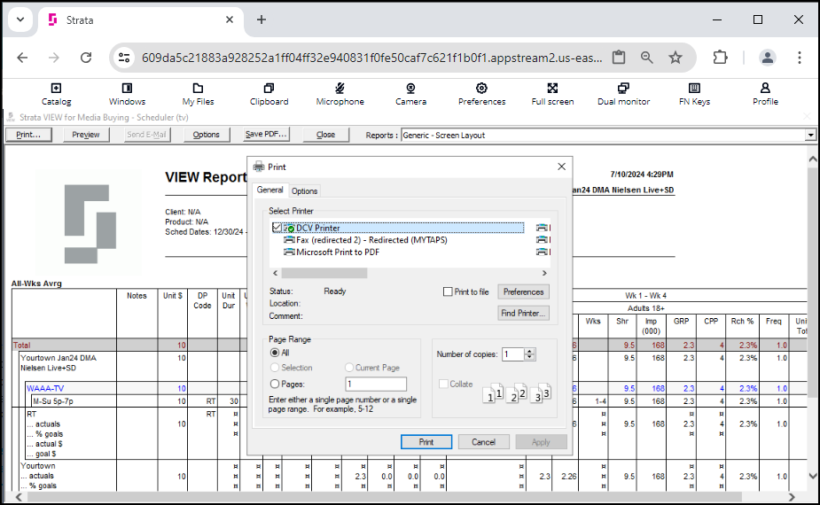Image resolution: width=820 pixels, height=505 pixels.
Task: Open the Reports layout dropdown
Action: [810, 135]
